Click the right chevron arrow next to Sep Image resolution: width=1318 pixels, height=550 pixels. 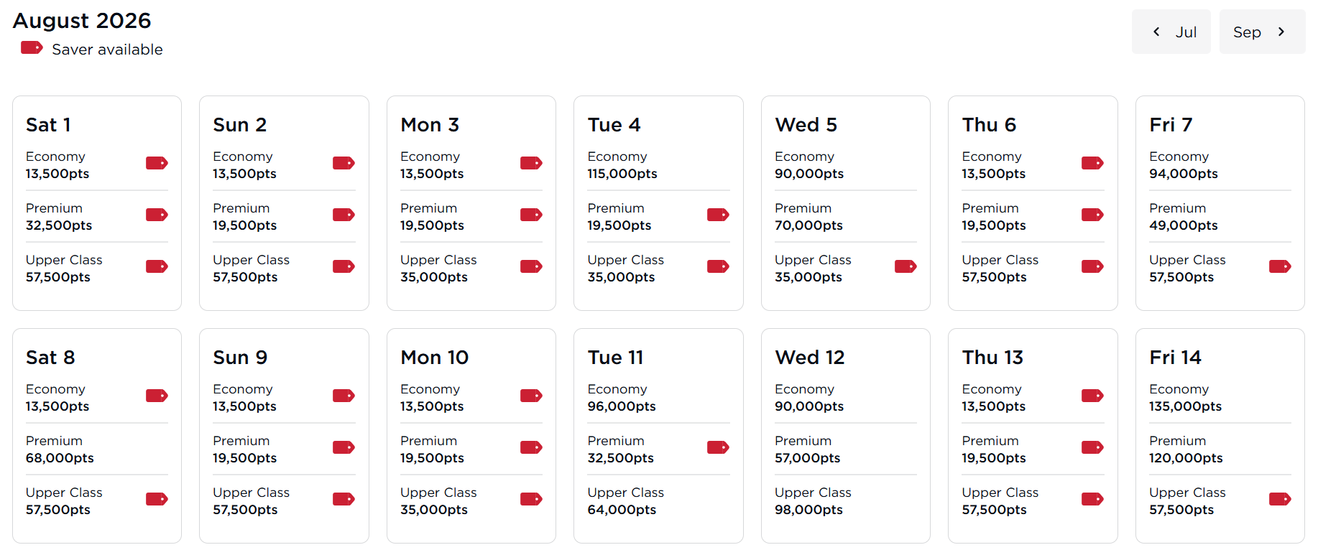coord(1281,32)
